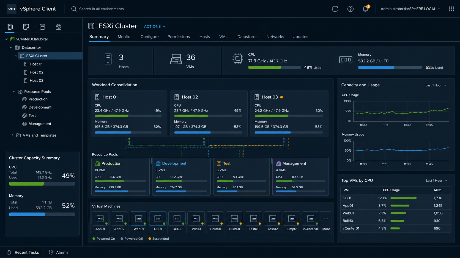Image resolution: width=460 pixels, height=258 pixels.
Task: Switch to the Hosts tab
Action: (204, 37)
